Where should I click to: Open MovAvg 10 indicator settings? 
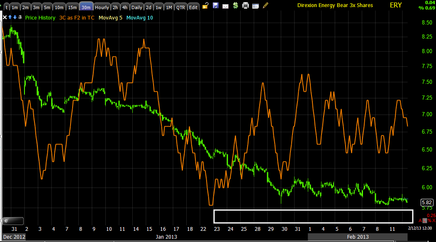pyautogui.click(x=139, y=17)
